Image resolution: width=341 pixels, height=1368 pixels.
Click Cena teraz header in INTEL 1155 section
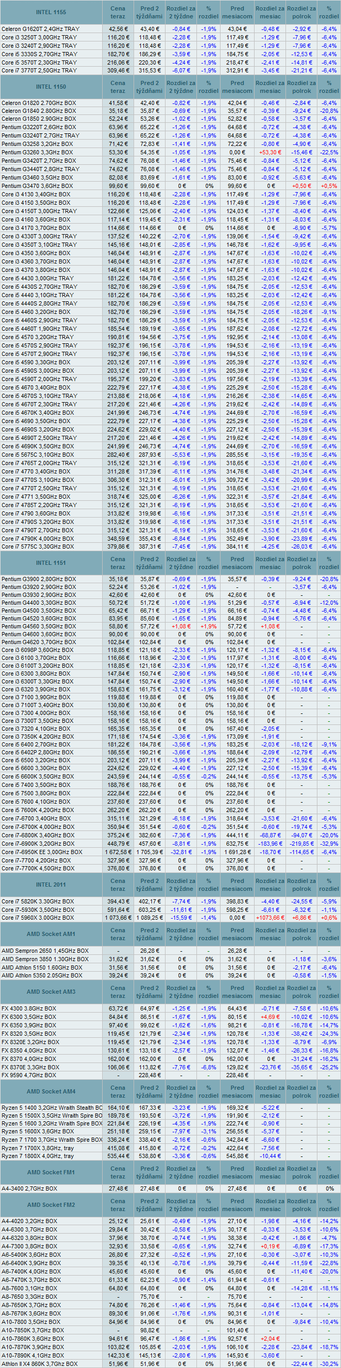[117, 12]
